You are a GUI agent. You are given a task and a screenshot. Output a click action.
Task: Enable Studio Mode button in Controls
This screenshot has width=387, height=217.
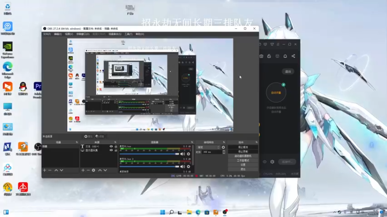243,161
